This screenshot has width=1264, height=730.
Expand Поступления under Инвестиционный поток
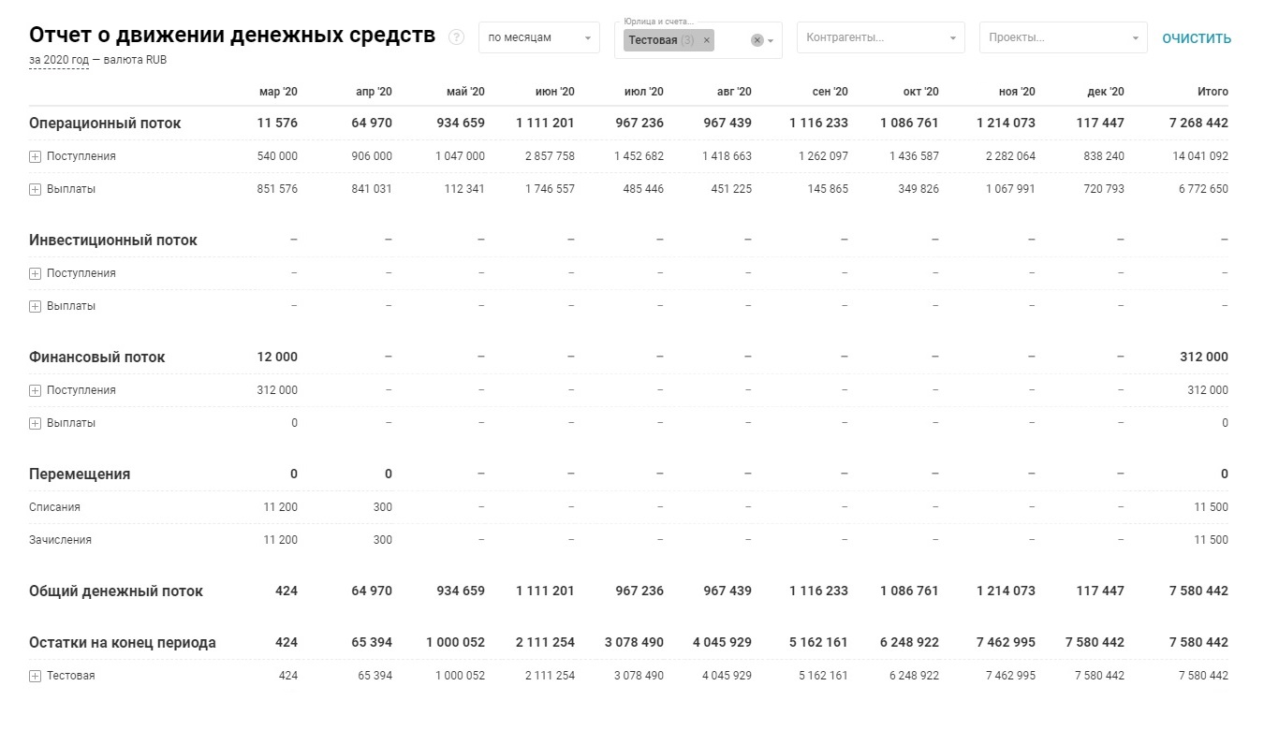click(x=35, y=273)
